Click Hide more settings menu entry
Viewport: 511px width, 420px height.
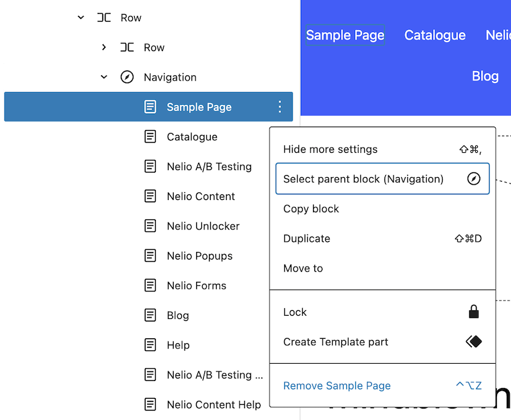330,150
